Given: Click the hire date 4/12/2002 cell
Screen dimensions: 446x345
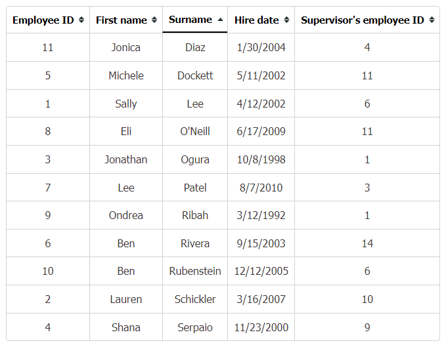Looking at the screenshot, I should coord(261,104).
